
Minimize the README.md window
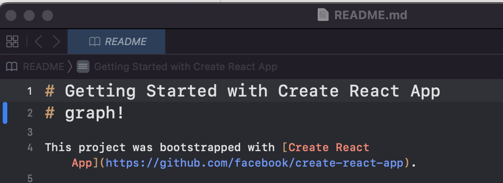click(29, 15)
